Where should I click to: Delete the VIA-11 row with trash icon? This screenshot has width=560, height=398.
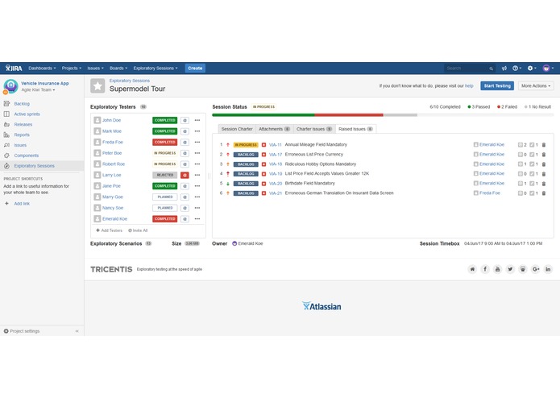point(544,145)
